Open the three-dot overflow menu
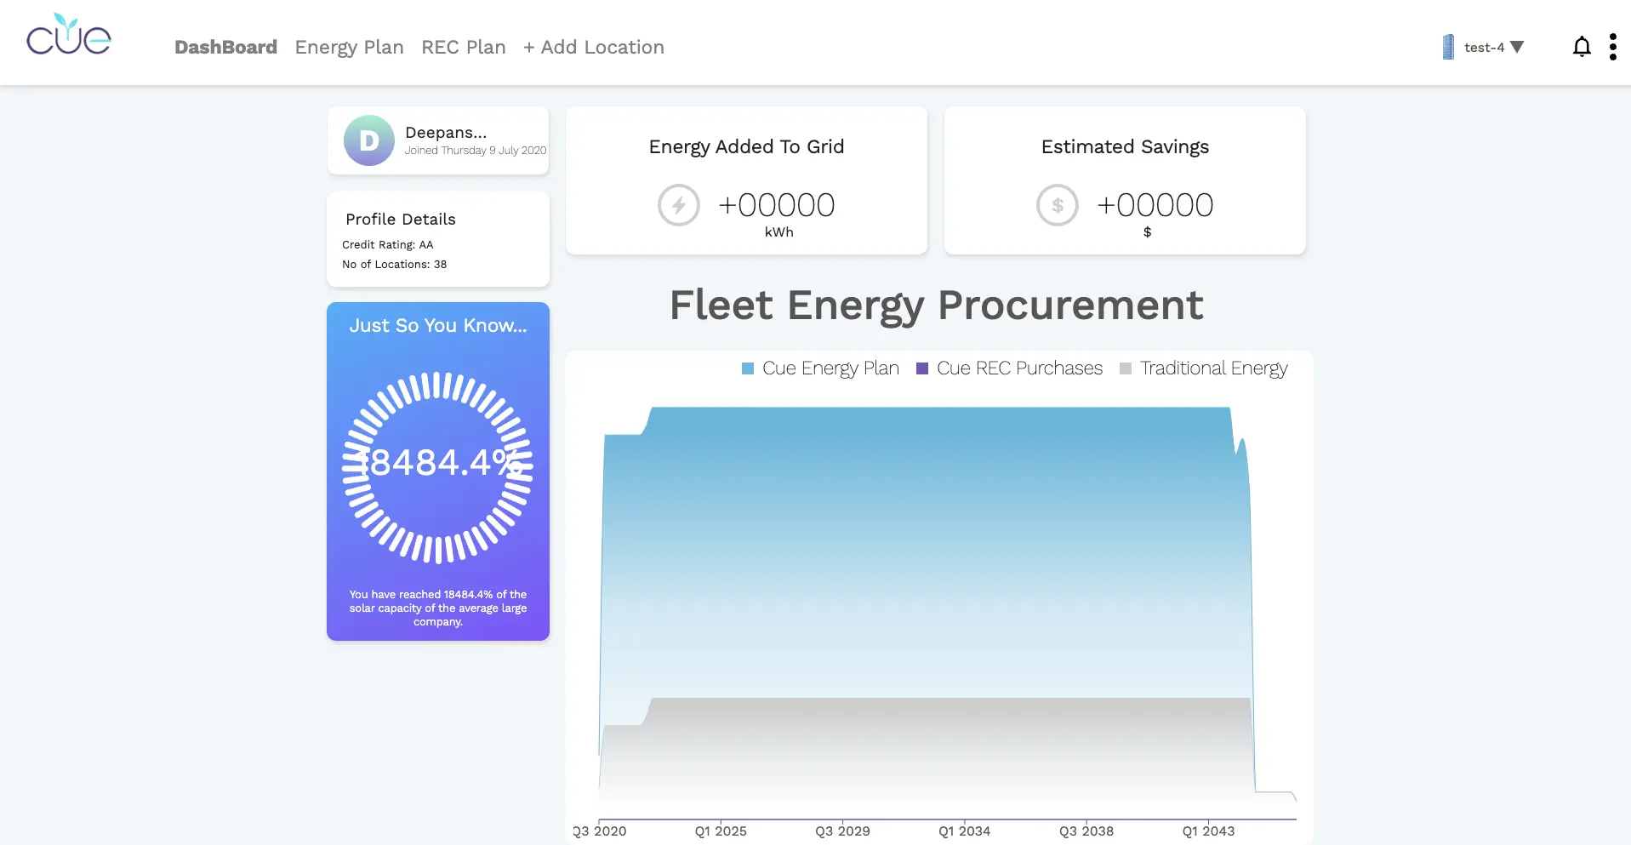Screen dimensions: 1631x845 tap(1612, 47)
